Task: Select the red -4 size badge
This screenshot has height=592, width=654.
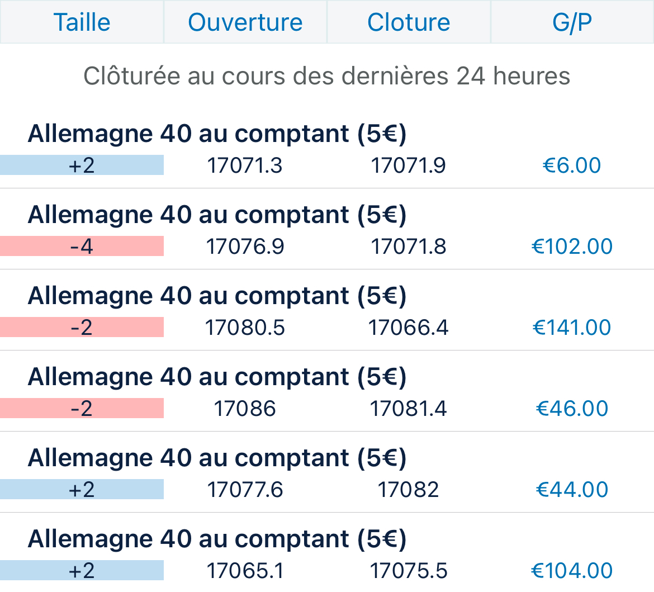Action: click(x=82, y=247)
